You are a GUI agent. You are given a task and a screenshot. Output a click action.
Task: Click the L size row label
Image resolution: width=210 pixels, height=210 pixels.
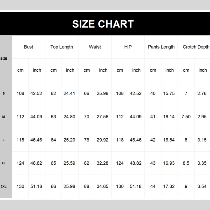3,140
